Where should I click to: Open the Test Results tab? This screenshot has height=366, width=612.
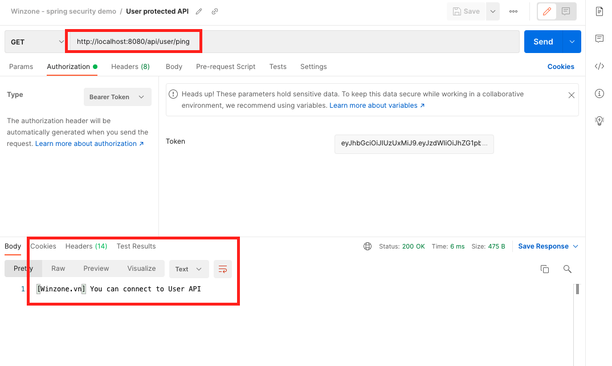coord(136,246)
